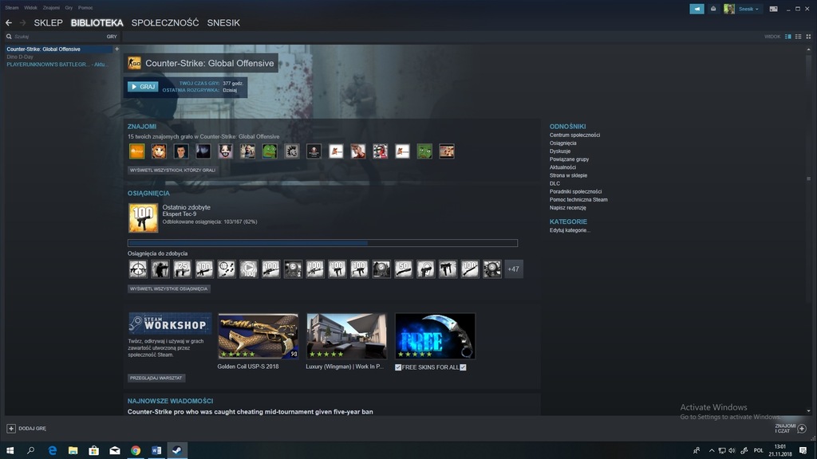The width and height of the screenshot is (817, 459).
Task: Click the back arrow in Steam navigation
Action: point(9,23)
